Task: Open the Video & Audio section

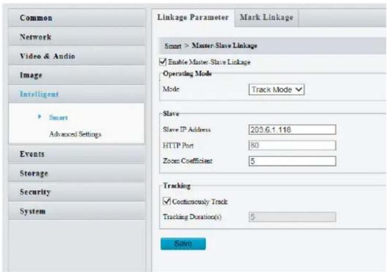Action: coord(77,56)
